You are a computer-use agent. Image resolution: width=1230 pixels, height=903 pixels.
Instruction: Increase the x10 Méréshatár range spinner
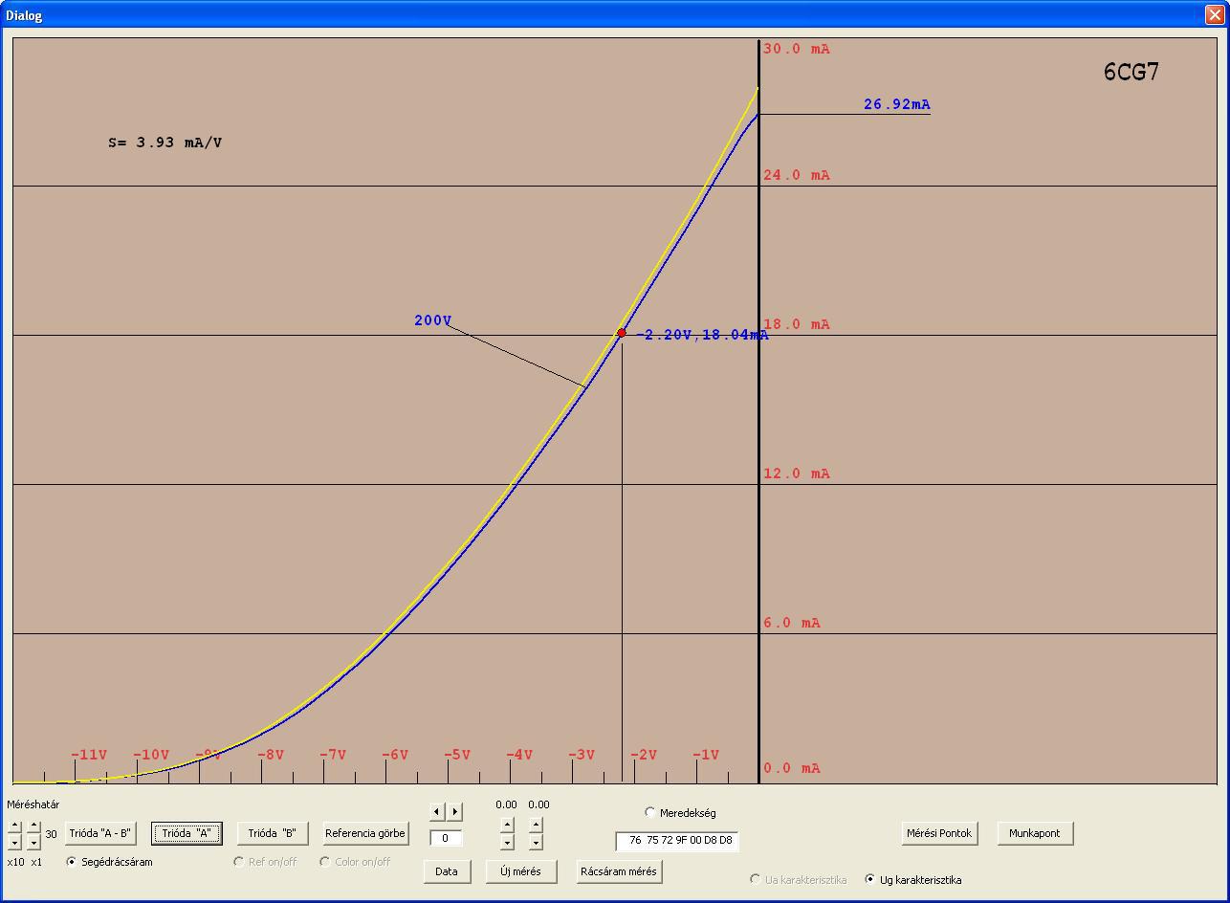[14, 826]
